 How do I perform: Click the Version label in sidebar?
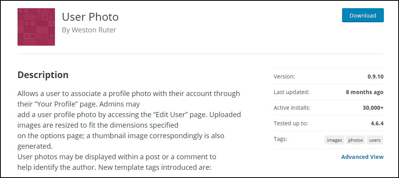(x=284, y=77)
